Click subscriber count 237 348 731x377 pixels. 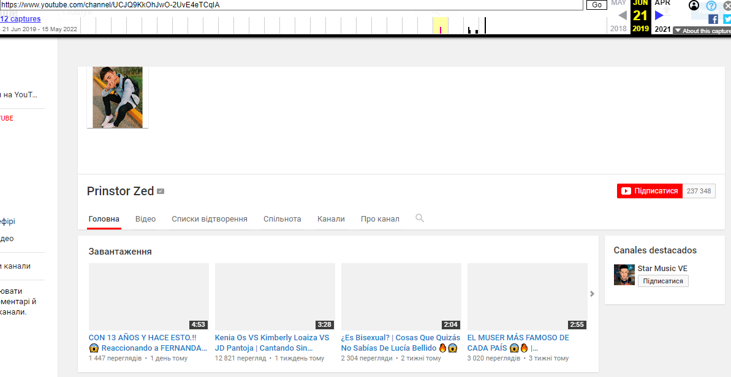click(699, 191)
